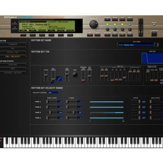This screenshot has height=163, width=163.
Task: Toggle the Legato button
Action: (x=115, y=35)
